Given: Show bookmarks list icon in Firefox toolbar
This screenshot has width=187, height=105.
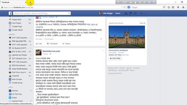Looking at the screenshot, I should pos(173,7).
